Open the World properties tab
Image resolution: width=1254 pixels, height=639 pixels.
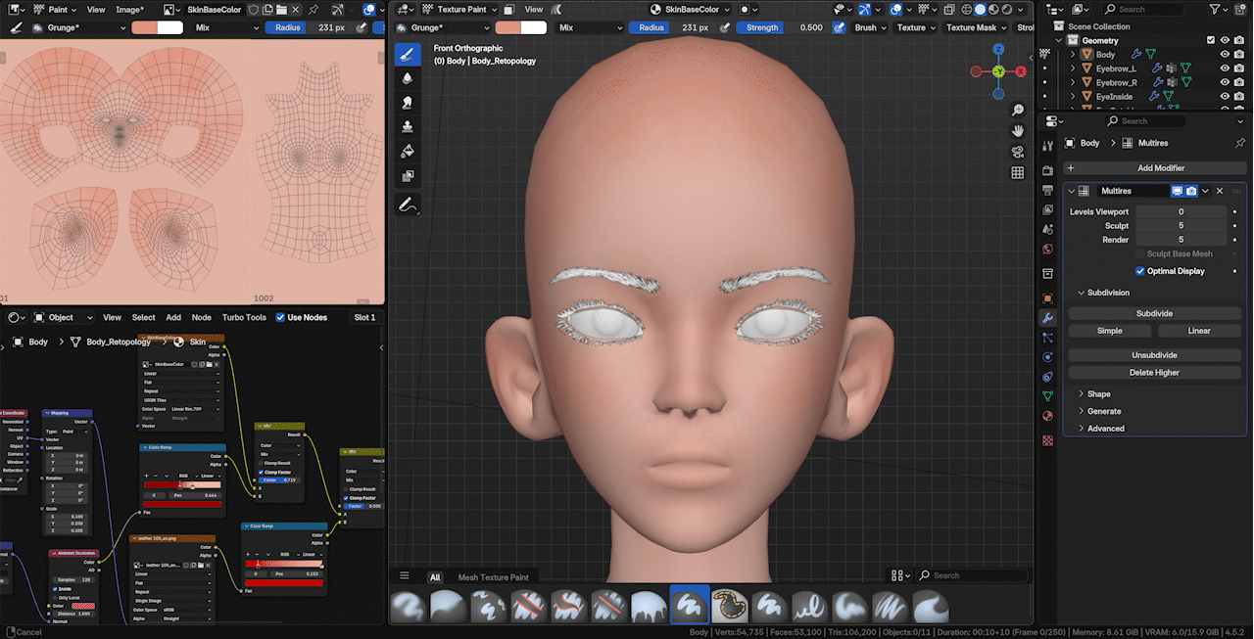1047,249
